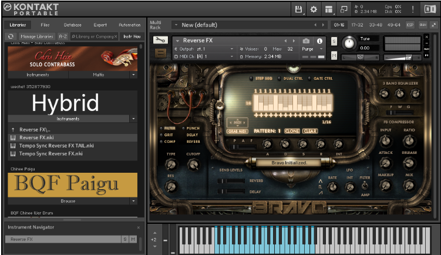Open the instrument wrench edit icon
Image resolution: width=441 pixels, height=255 pixels.
coord(160,40)
